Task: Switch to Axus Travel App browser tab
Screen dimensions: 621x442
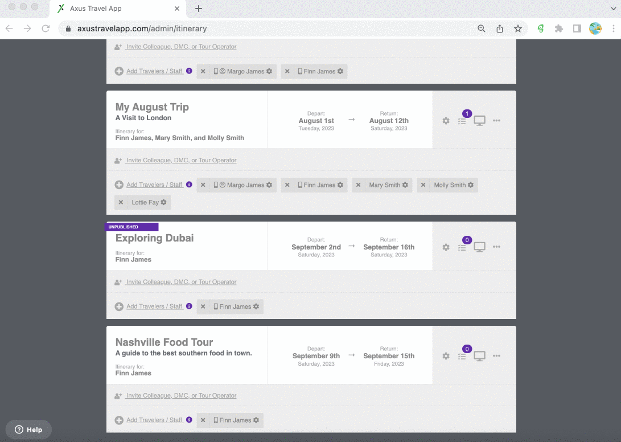Action: click(x=114, y=9)
